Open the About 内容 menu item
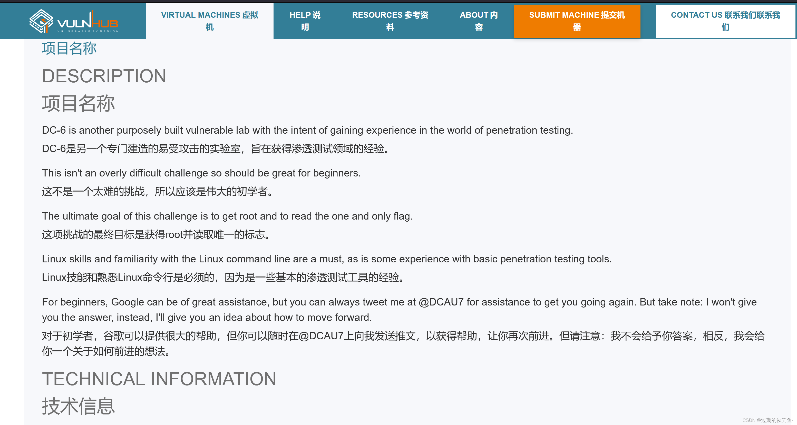The width and height of the screenshot is (797, 425). click(478, 21)
